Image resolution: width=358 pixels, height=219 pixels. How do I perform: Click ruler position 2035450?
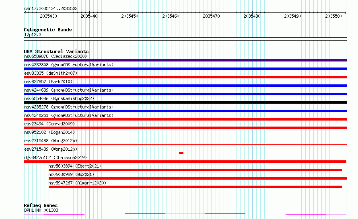click(130, 16)
